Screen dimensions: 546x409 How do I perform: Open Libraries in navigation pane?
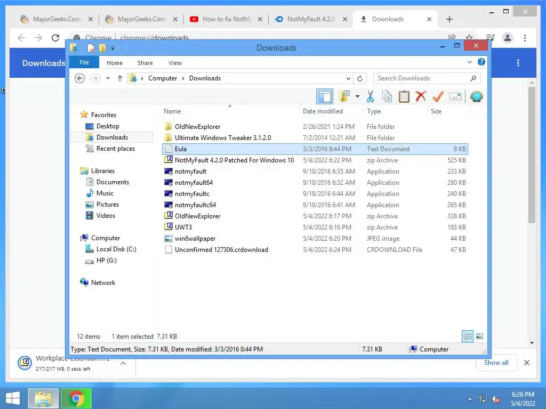click(102, 171)
